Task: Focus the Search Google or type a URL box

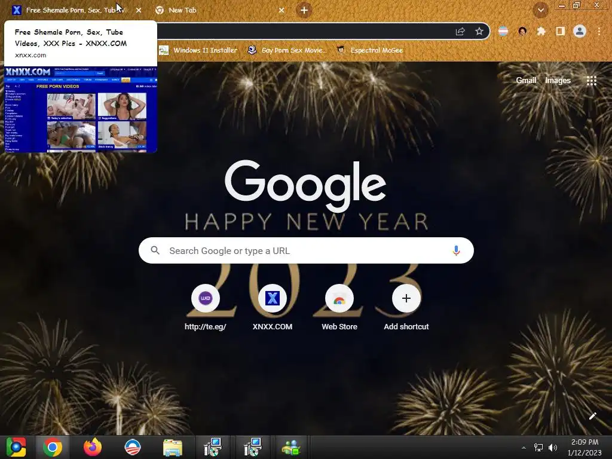Action: (x=306, y=250)
